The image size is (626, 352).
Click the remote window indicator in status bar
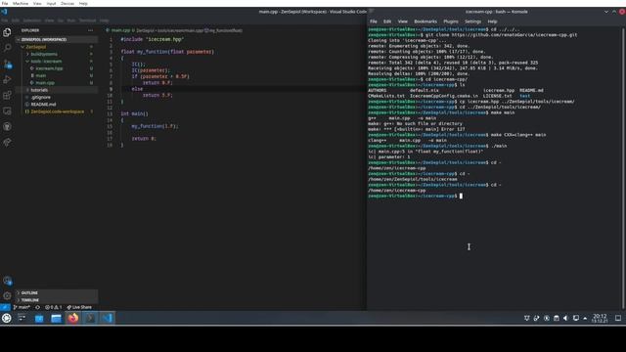[x=5, y=307]
